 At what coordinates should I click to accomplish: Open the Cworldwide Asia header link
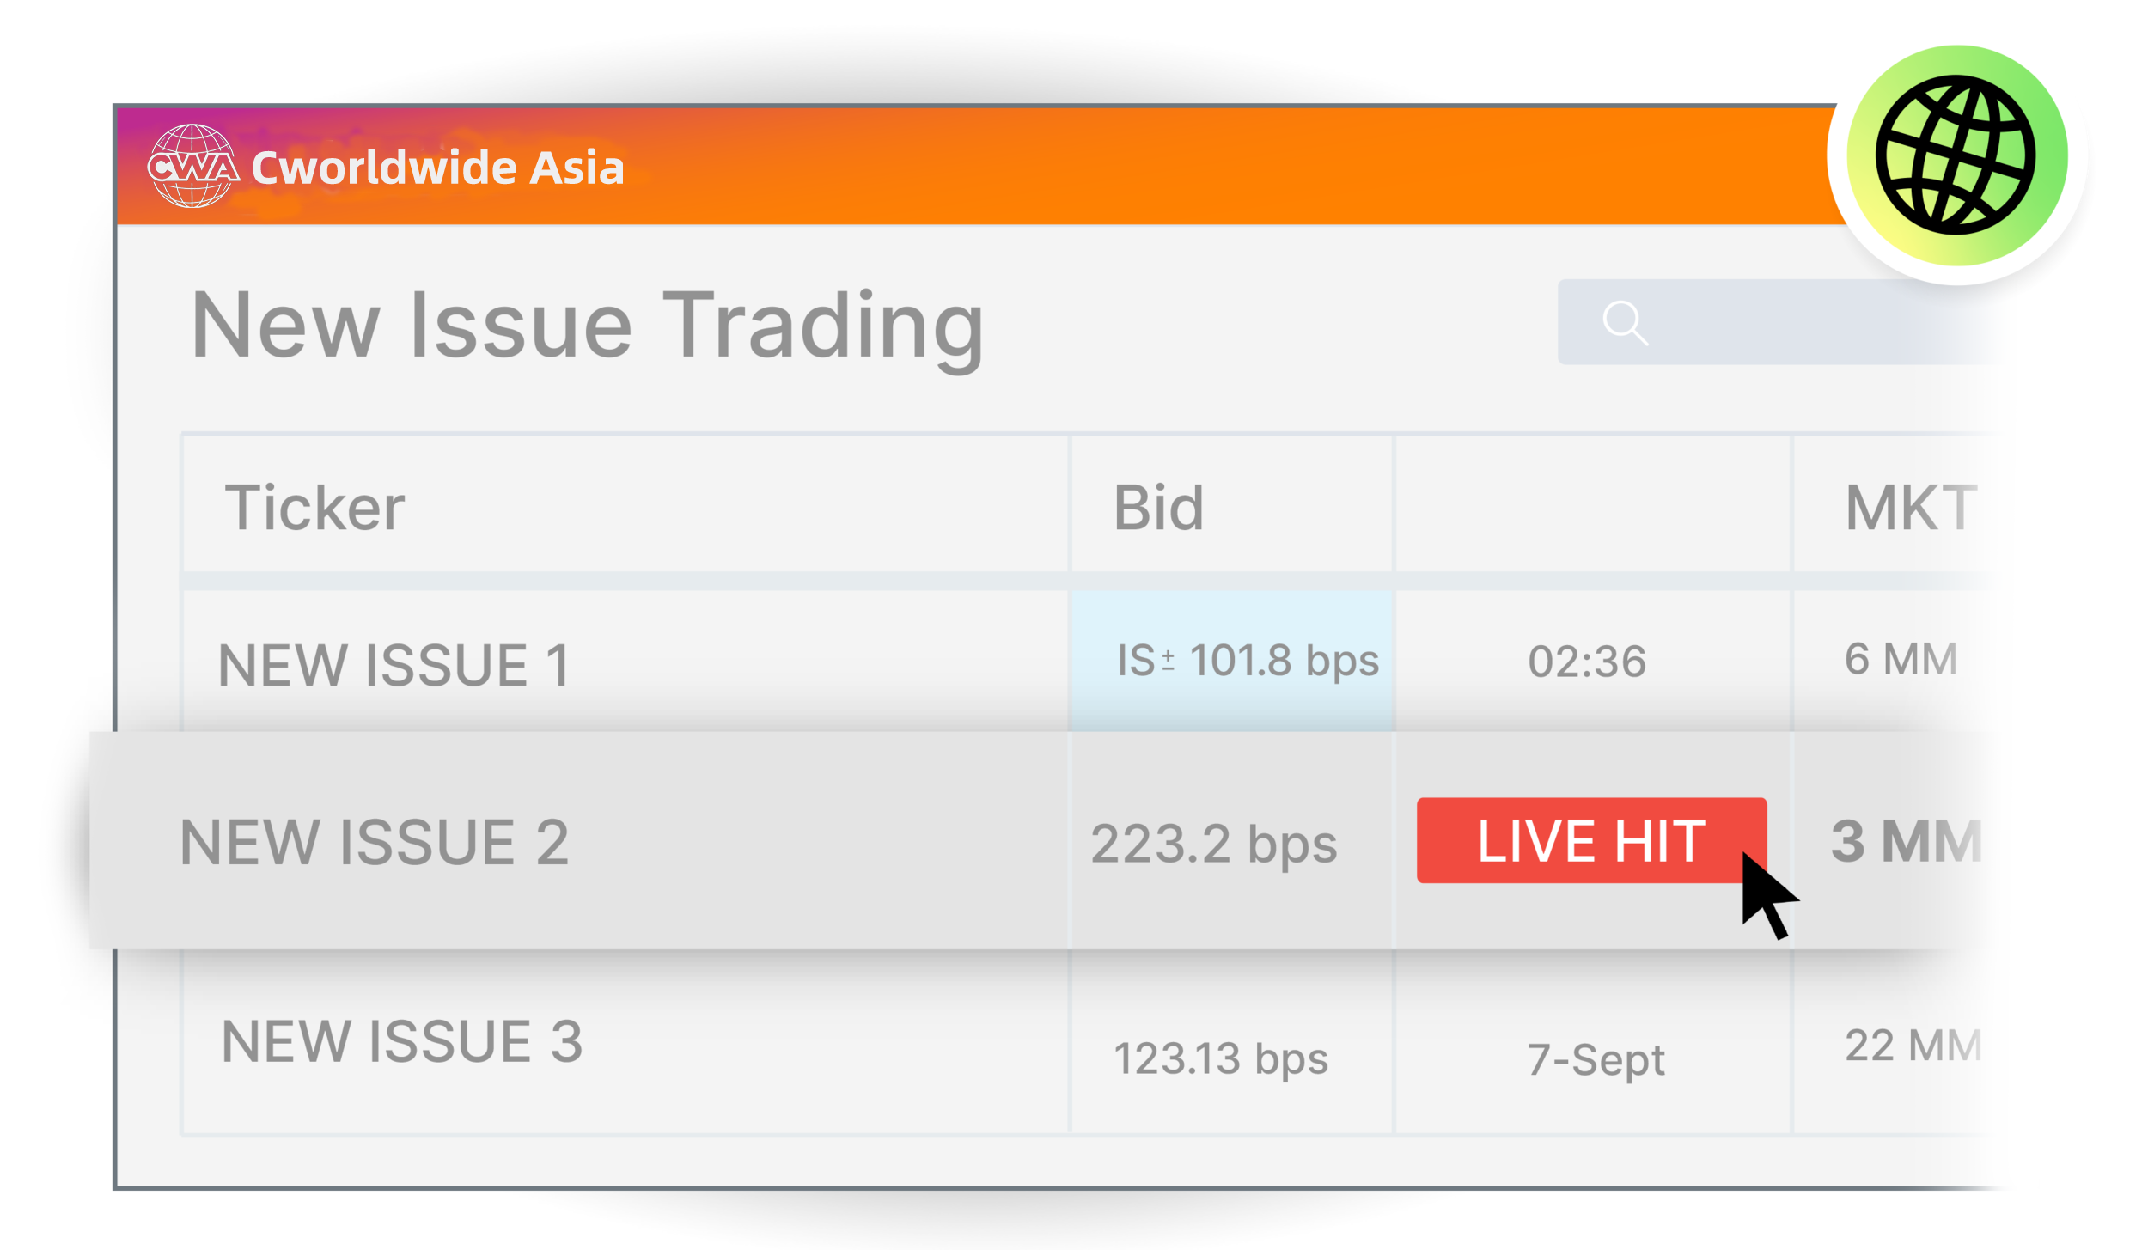pyautogui.click(x=437, y=167)
